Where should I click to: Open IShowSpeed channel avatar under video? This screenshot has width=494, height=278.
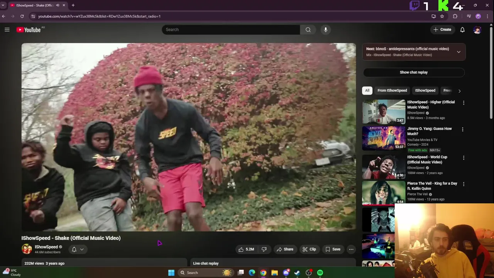pyautogui.click(x=27, y=249)
